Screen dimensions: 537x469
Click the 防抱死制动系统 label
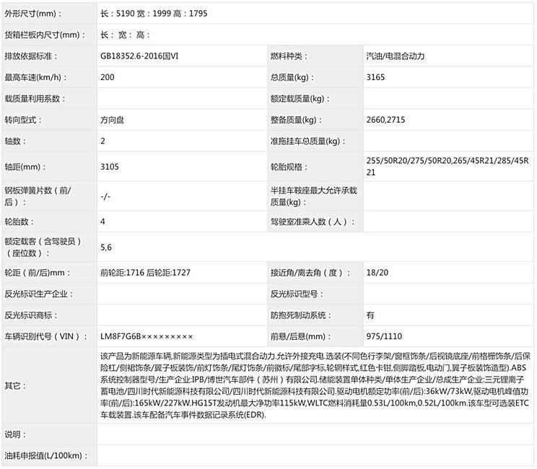(x=301, y=315)
